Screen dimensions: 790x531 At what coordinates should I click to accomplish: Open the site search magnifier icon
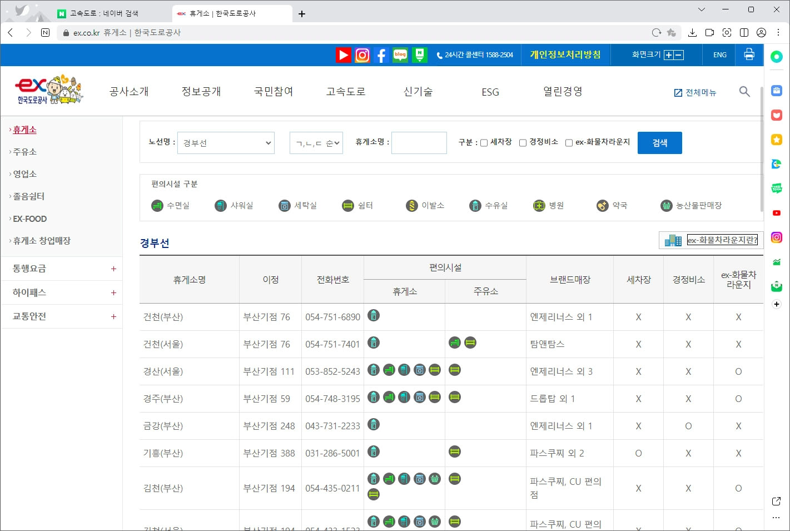pyautogui.click(x=744, y=92)
